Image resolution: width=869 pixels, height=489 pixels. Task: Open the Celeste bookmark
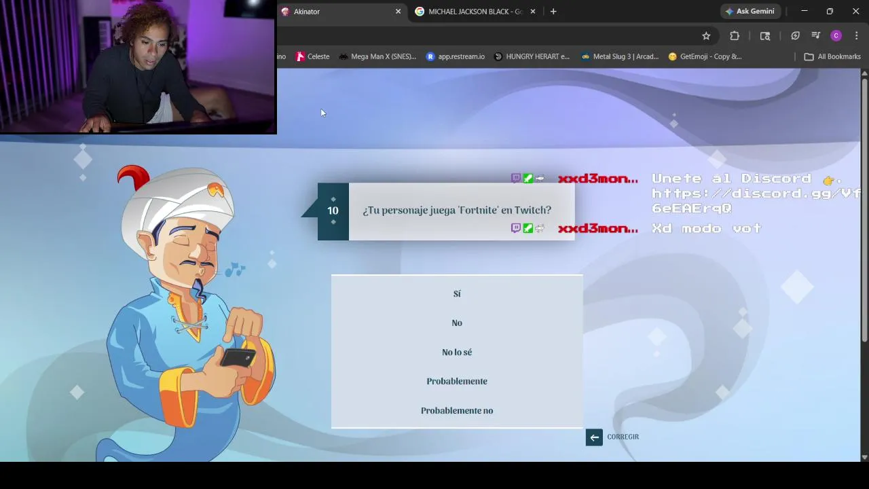[x=312, y=56]
